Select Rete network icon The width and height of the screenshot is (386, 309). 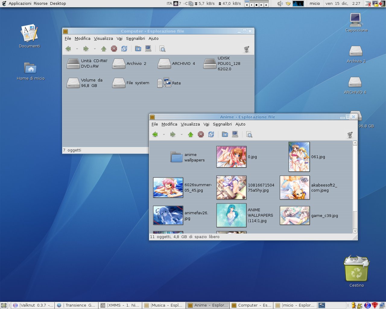[x=164, y=83]
